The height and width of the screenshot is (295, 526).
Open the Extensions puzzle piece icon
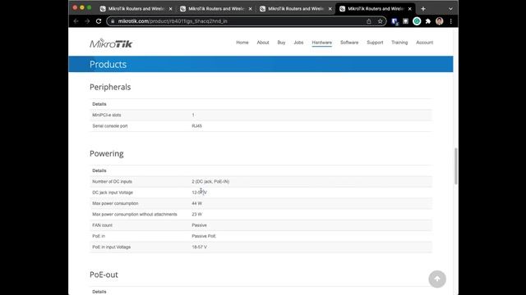(428, 21)
